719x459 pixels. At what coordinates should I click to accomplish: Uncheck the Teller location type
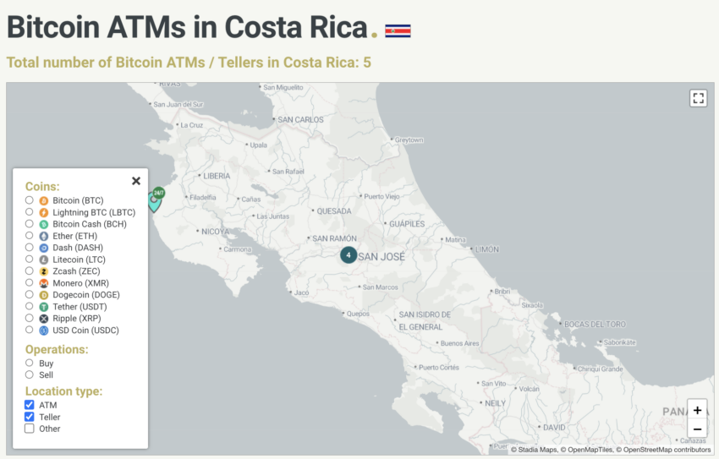[30, 417]
